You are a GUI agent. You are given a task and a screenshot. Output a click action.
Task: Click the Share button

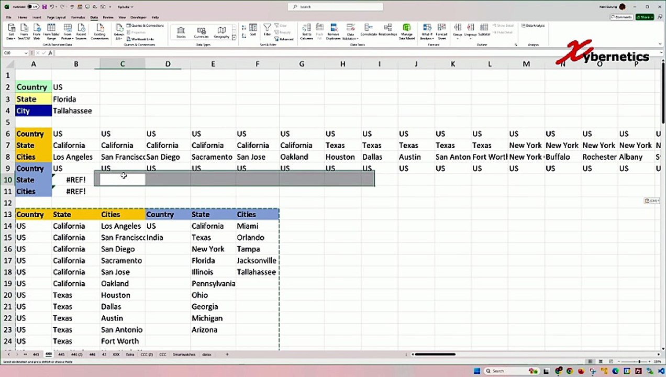tap(645, 17)
